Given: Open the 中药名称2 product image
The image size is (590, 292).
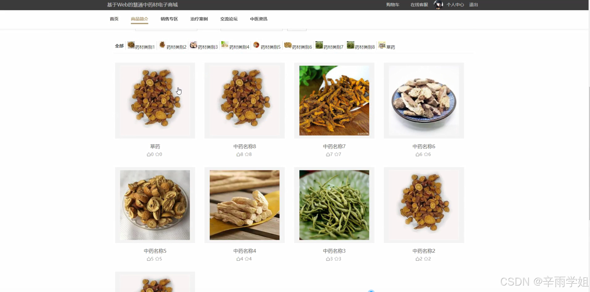Looking at the screenshot, I should [424, 205].
